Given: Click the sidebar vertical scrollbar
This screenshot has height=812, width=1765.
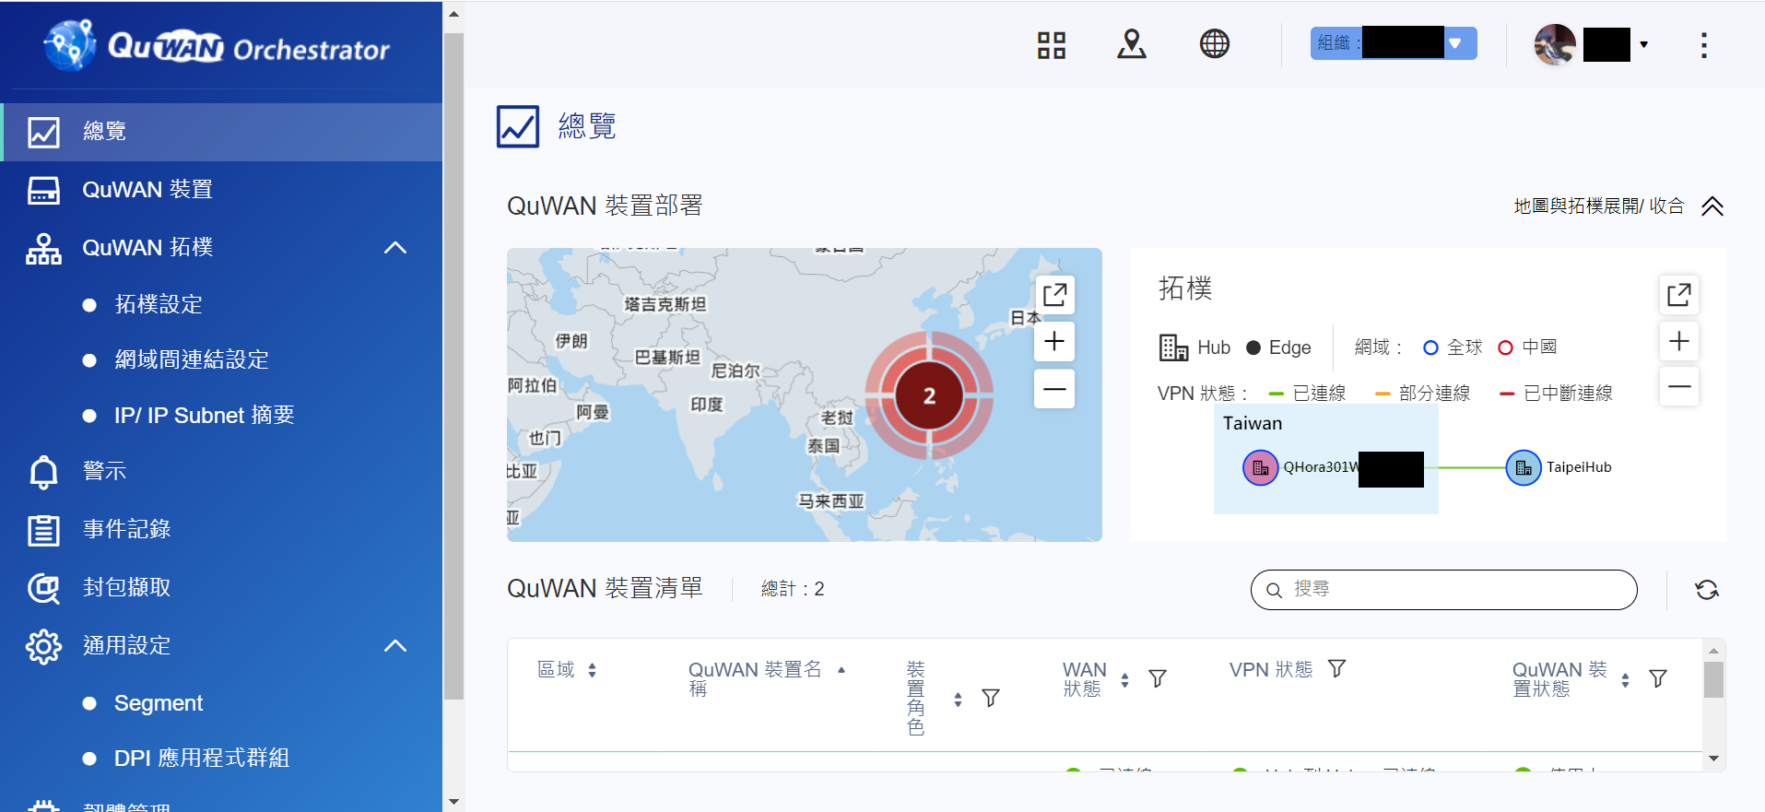Looking at the screenshot, I should [453, 367].
